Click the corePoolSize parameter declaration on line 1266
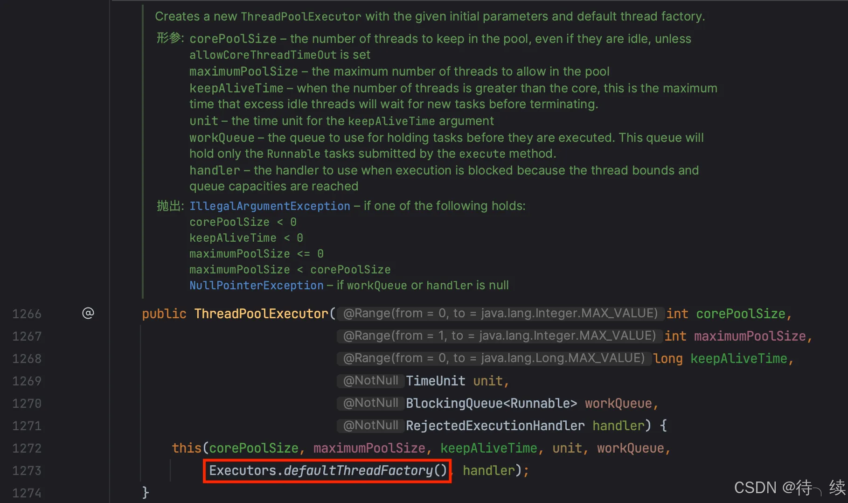 point(741,314)
